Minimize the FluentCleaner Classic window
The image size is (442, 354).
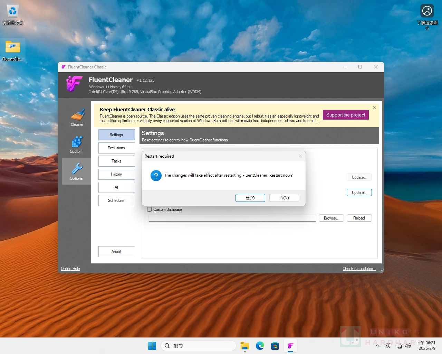click(x=345, y=67)
